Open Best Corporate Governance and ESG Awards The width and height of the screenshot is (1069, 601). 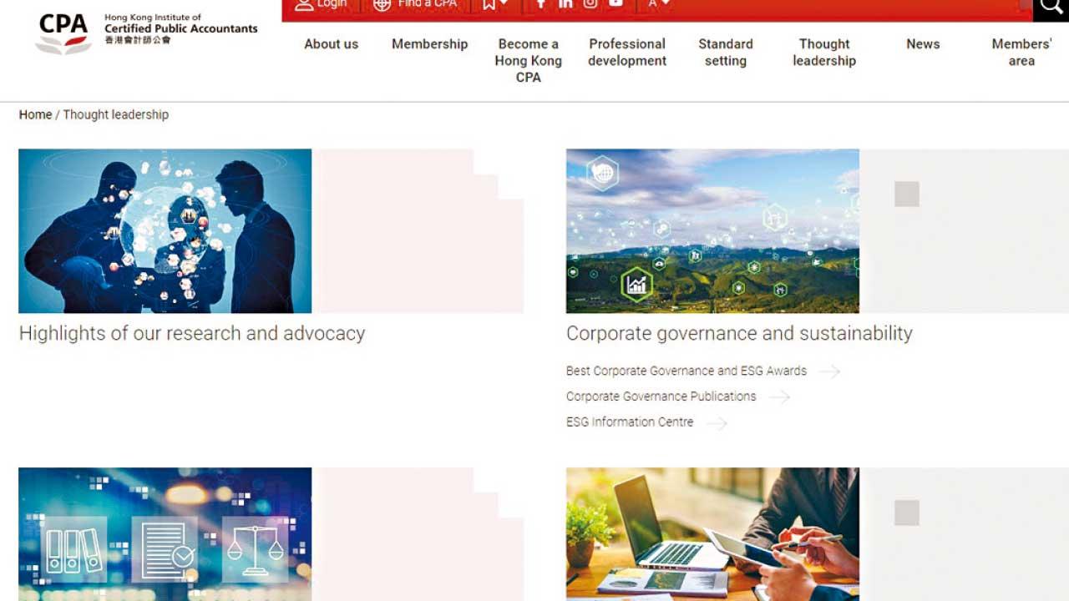coord(686,371)
